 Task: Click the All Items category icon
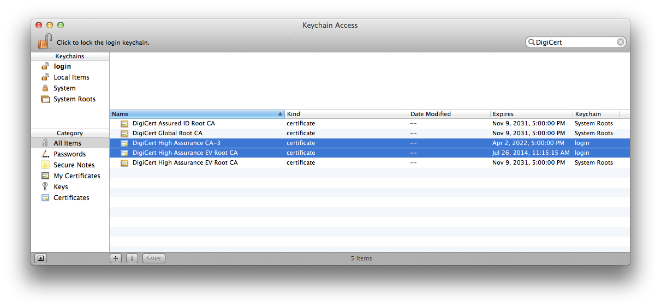click(x=45, y=143)
